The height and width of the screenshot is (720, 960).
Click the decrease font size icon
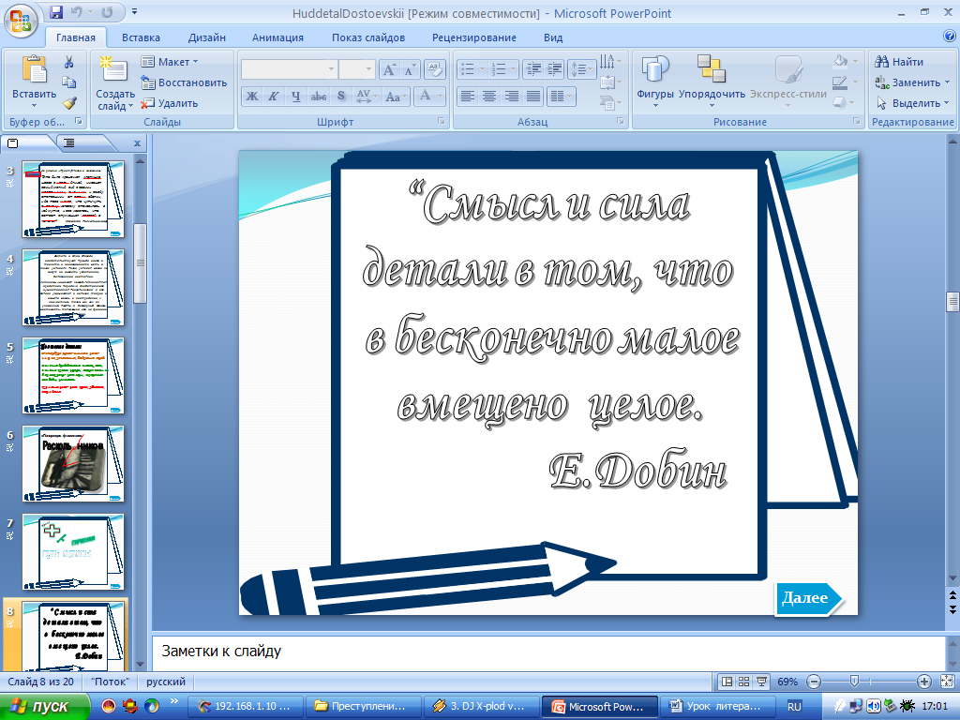[x=409, y=69]
